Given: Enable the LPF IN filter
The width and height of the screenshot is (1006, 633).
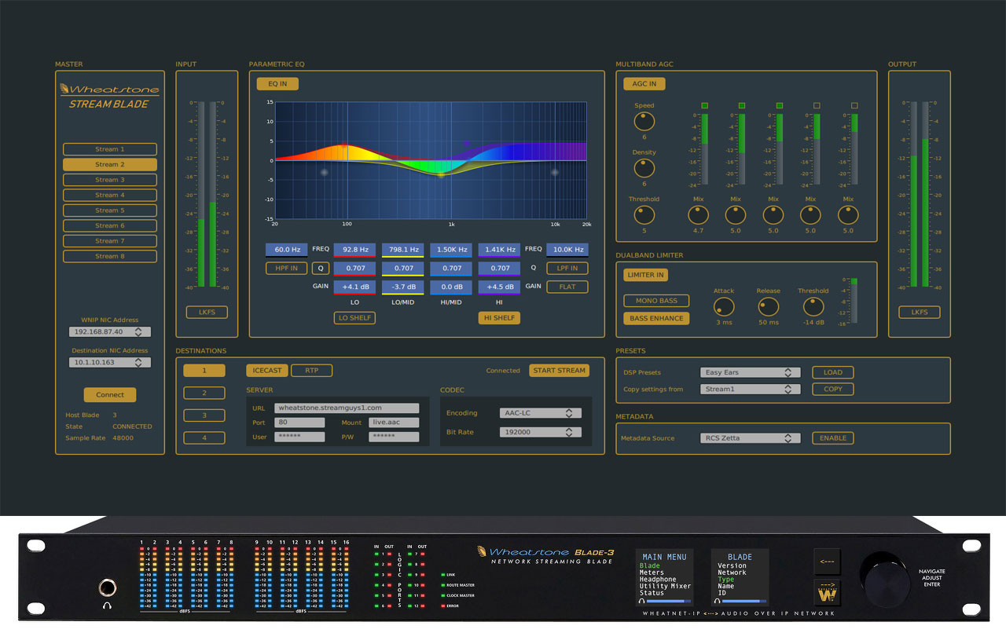Looking at the screenshot, I should click(567, 269).
